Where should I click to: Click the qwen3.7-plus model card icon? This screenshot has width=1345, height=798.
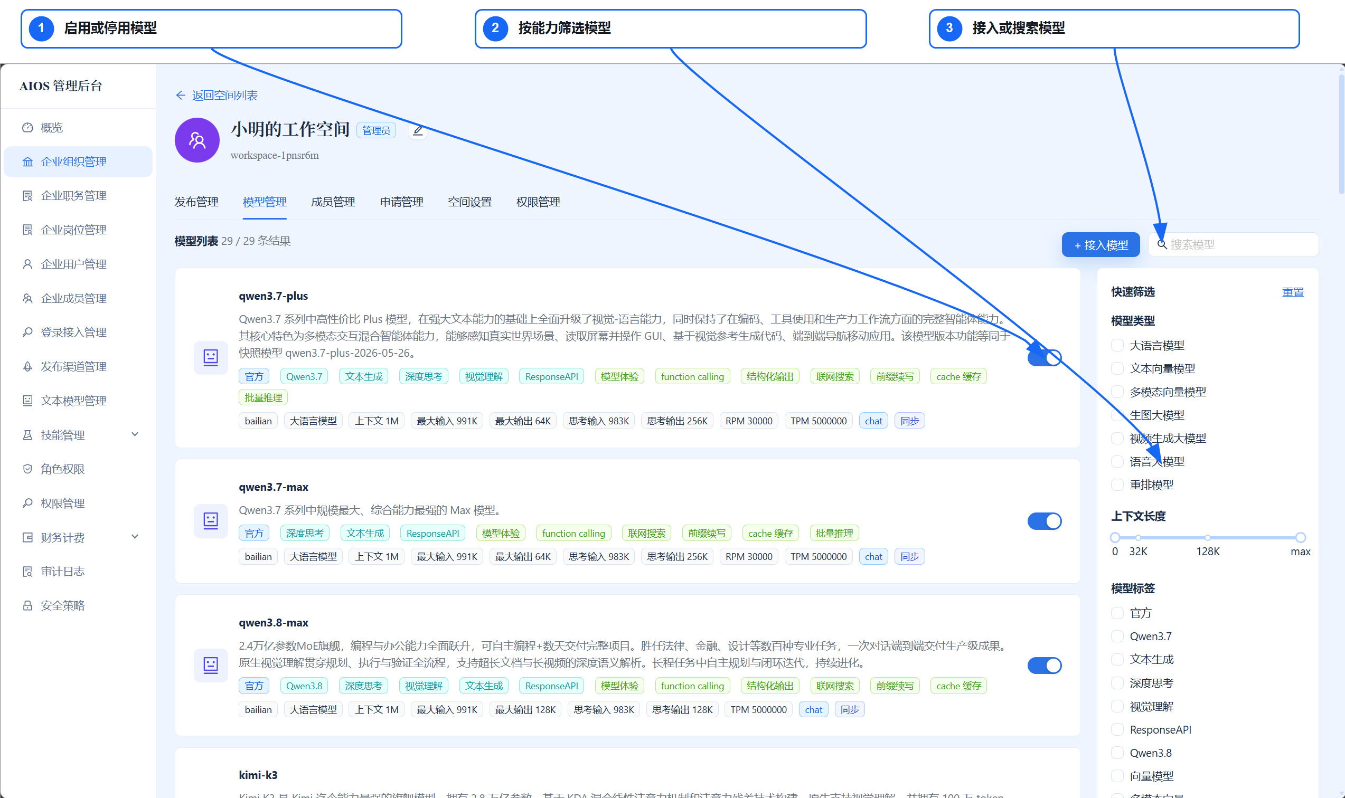pos(211,358)
